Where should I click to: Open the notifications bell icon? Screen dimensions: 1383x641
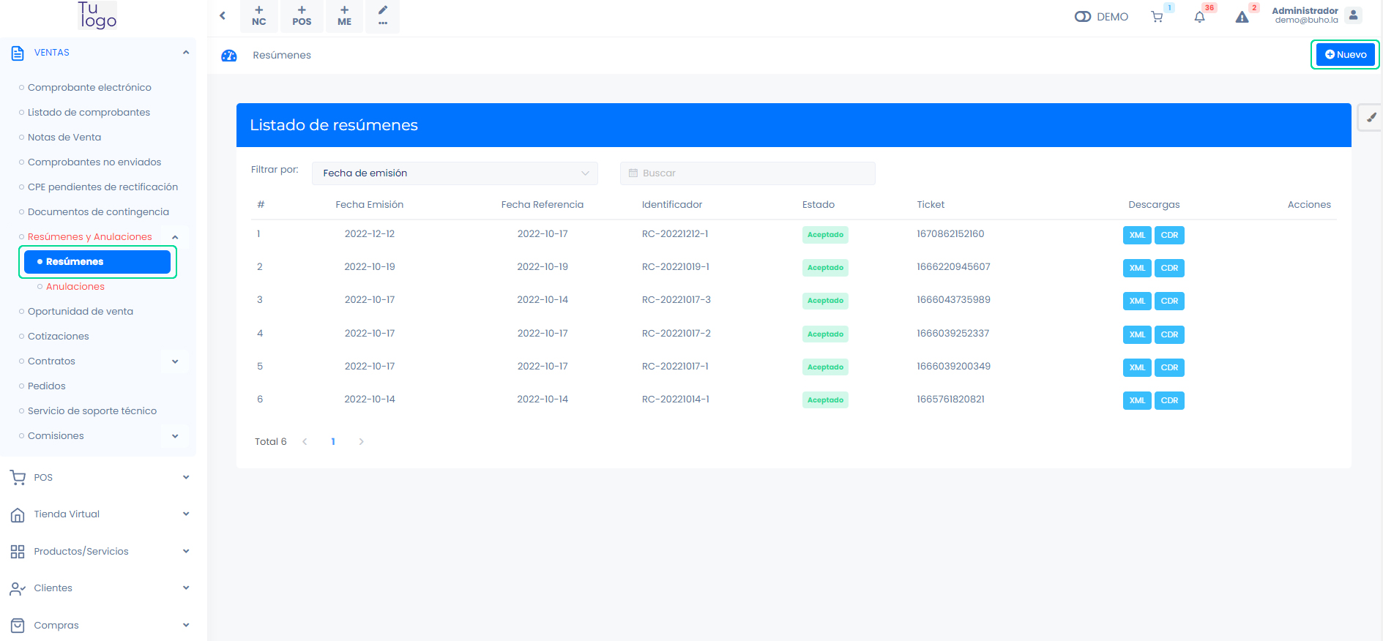(x=1199, y=17)
